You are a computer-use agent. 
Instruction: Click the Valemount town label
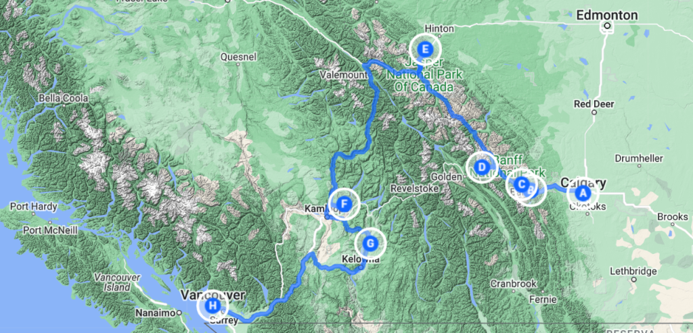tap(344, 76)
